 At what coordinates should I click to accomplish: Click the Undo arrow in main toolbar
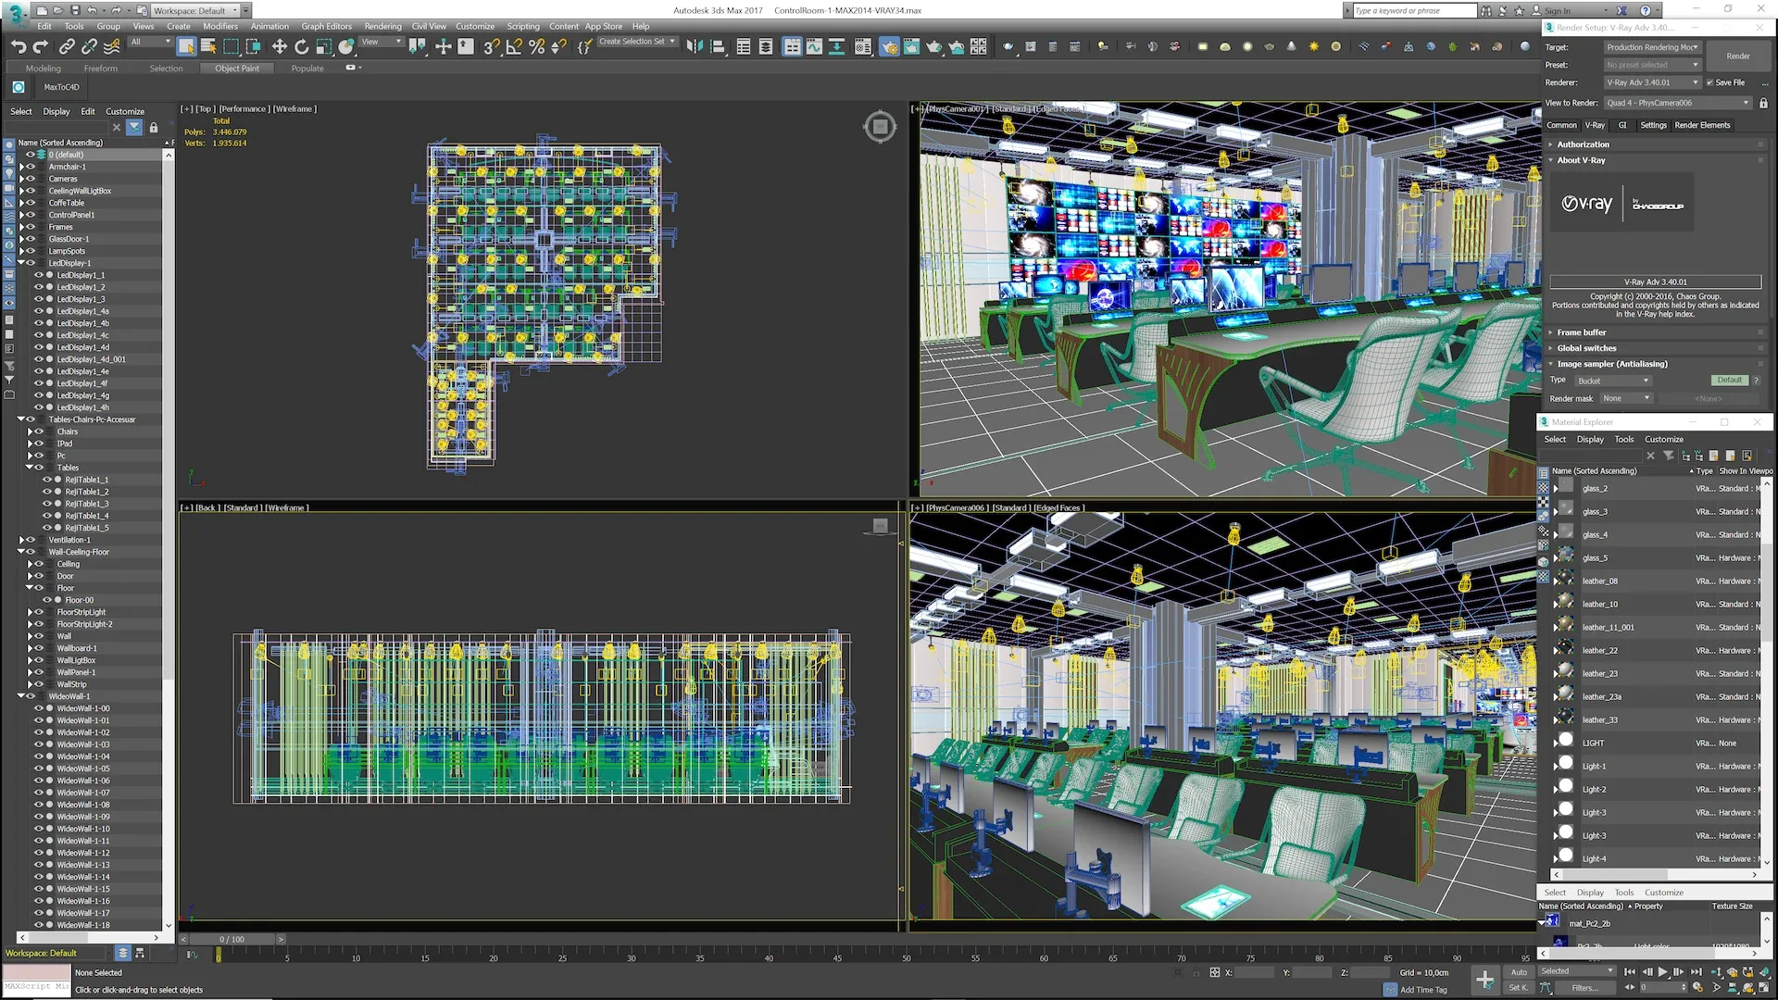pyautogui.click(x=19, y=46)
